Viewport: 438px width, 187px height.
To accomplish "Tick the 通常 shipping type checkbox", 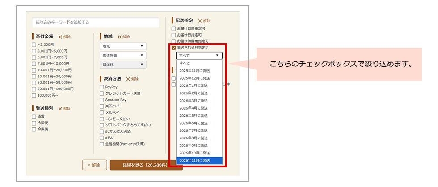I will tap(34, 117).
